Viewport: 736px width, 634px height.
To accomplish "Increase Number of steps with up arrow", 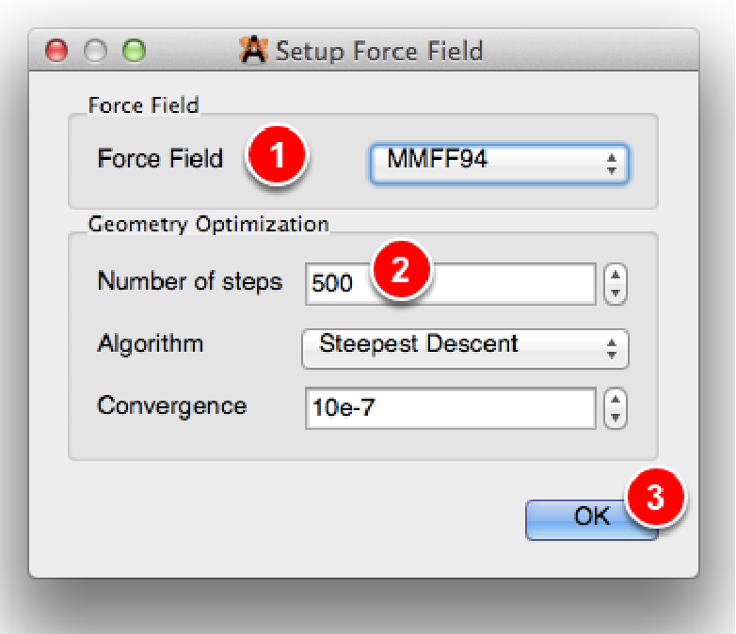I will pyautogui.click(x=616, y=275).
